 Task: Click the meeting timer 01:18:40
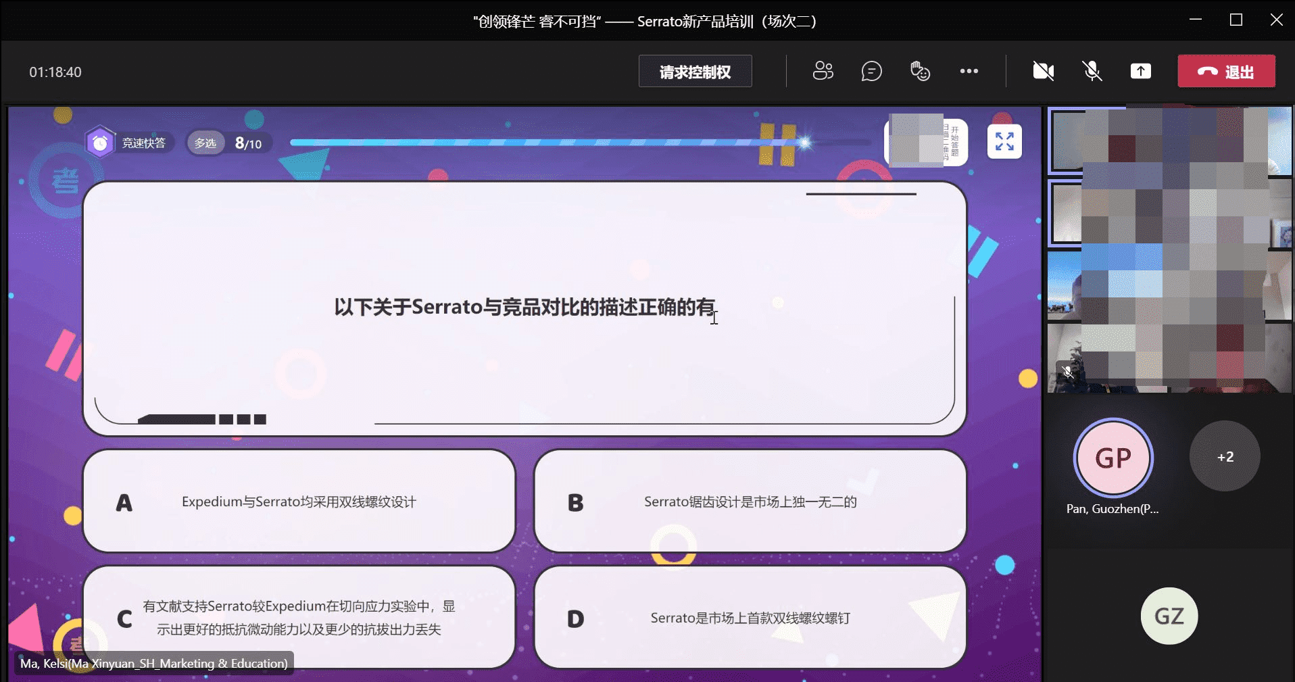[55, 72]
